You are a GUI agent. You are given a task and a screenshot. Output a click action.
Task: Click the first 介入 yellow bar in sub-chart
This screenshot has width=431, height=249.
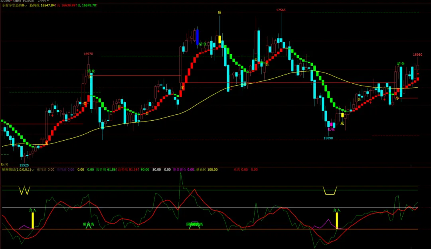[33, 220]
